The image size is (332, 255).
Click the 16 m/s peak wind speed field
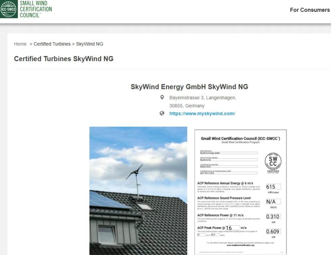coord(232,228)
